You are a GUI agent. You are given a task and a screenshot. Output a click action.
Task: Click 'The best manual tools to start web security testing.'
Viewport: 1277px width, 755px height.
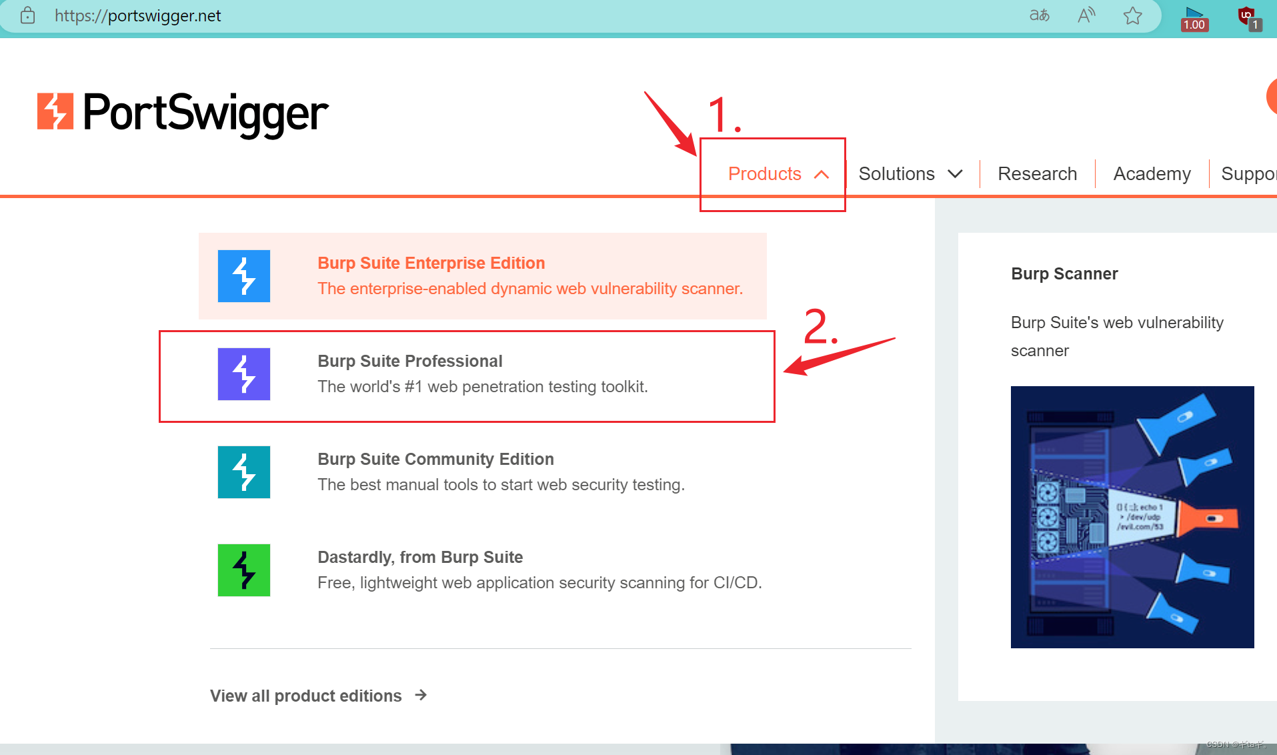tap(501, 485)
